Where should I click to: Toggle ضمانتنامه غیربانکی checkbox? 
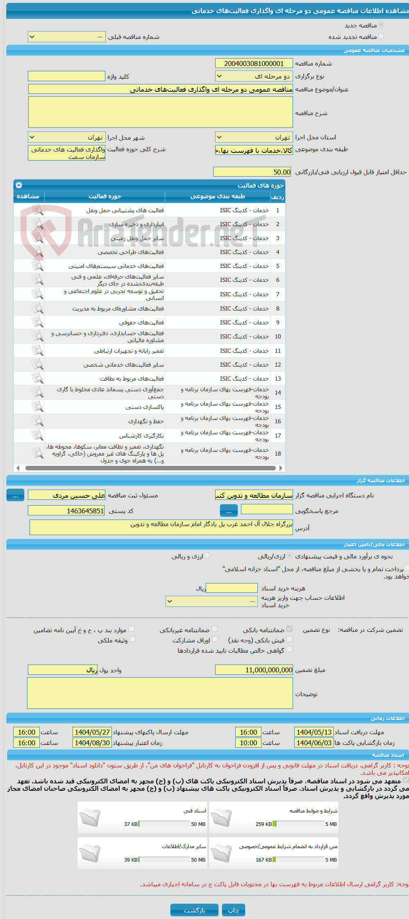pos(214,629)
